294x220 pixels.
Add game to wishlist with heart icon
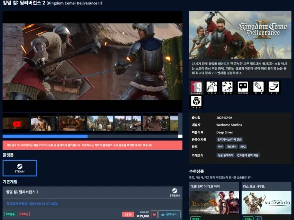click(x=154, y=214)
